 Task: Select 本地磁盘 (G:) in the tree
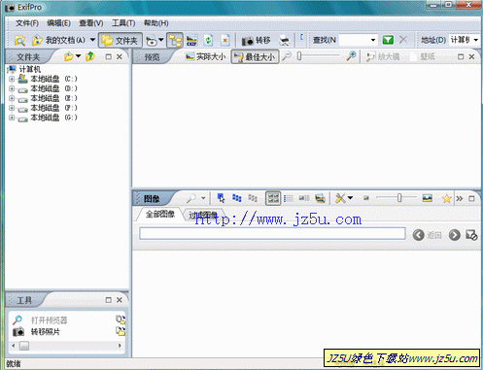click(53, 118)
